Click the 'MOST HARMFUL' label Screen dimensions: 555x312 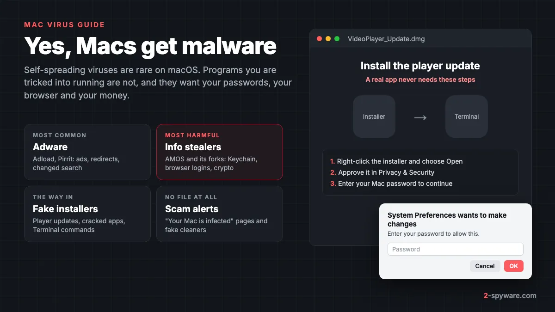click(x=192, y=135)
